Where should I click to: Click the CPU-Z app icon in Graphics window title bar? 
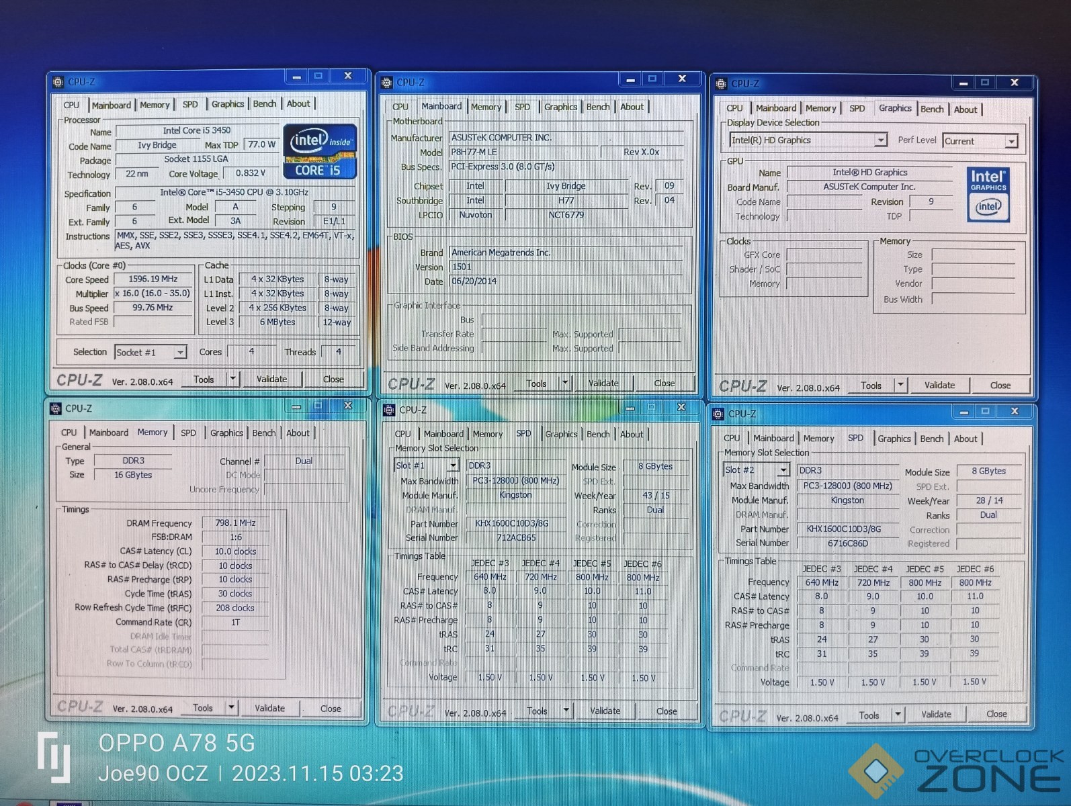tap(721, 84)
